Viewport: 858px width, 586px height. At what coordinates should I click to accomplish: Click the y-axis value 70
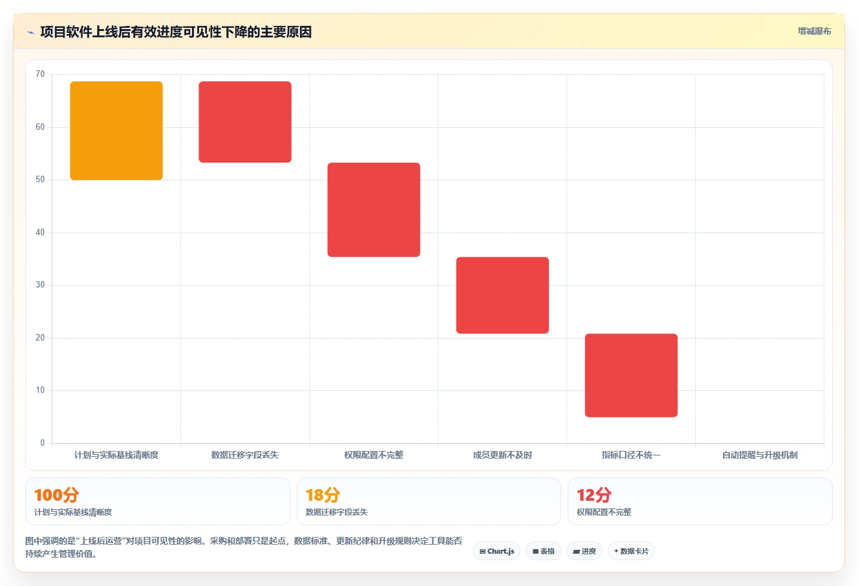pyautogui.click(x=40, y=74)
